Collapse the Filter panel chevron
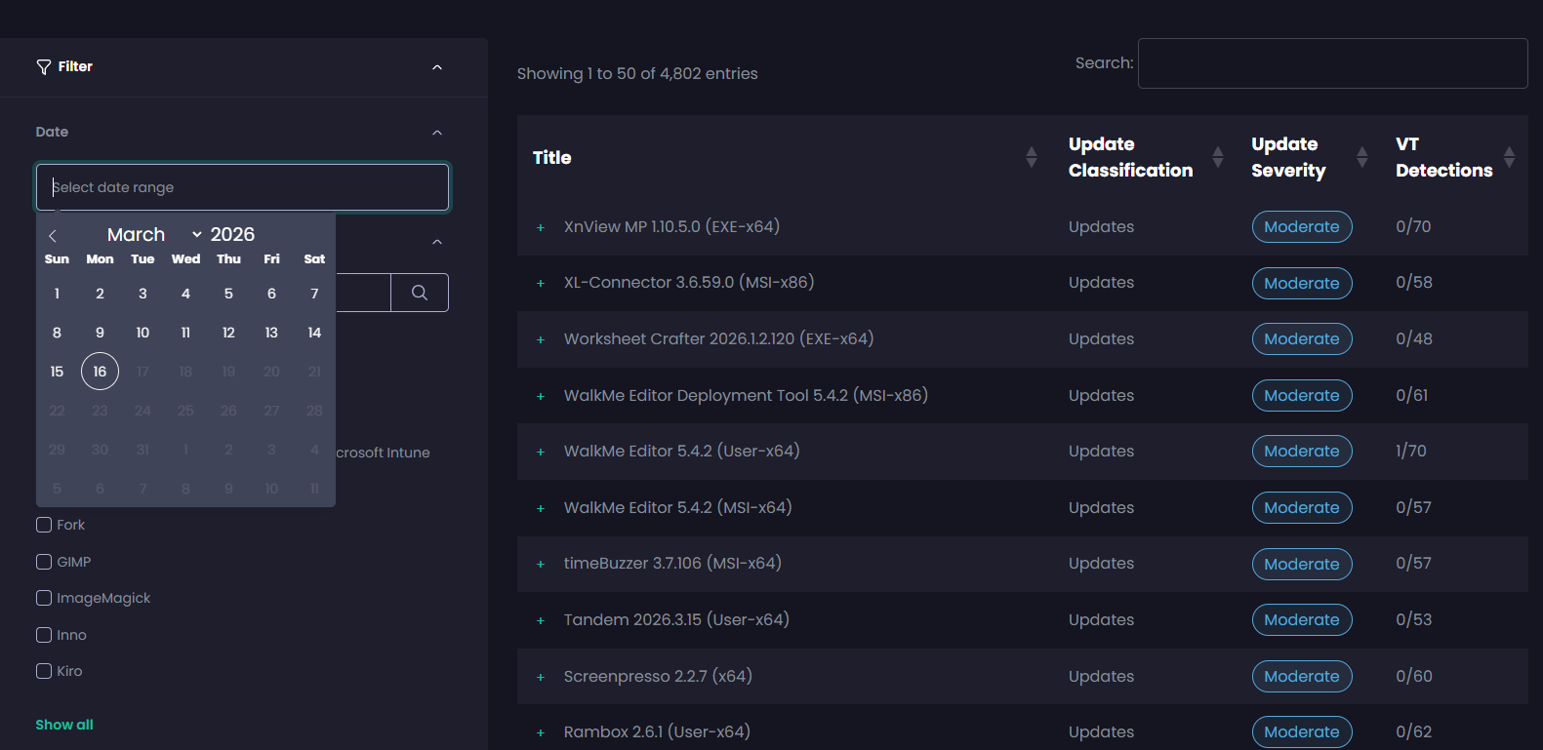Viewport: 1543px width, 750px height. point(437,67)
